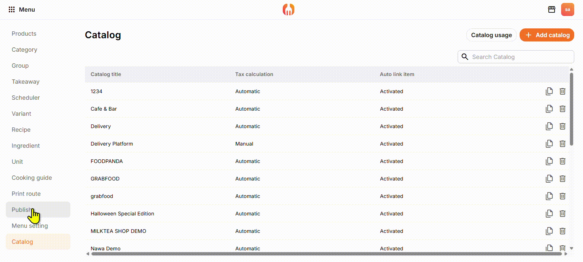Open the GRABFOOD catalog row
583x262 pixels.
[x=105, y=179]
